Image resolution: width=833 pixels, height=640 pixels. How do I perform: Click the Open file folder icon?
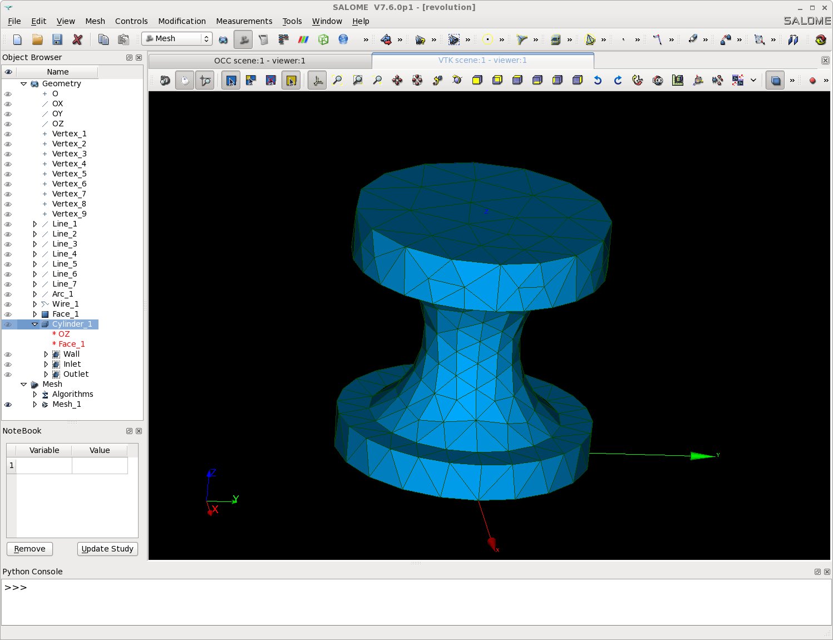pos(37,40)
